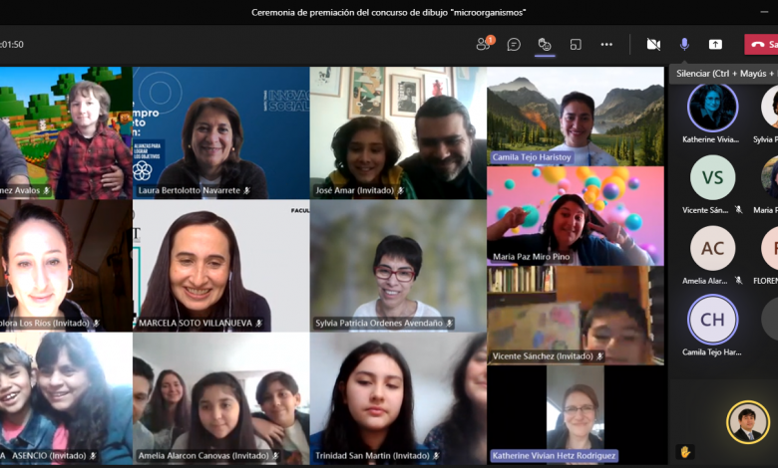Open the participants panel
This screenshot has width=778, height=468.
point(484,44)
